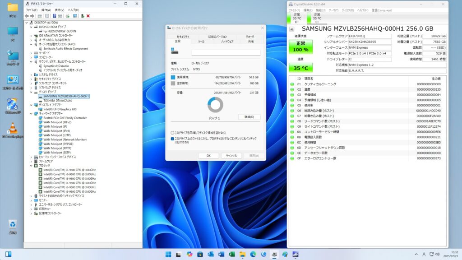Collapse the プロセッサ node

tap(31, 166)
